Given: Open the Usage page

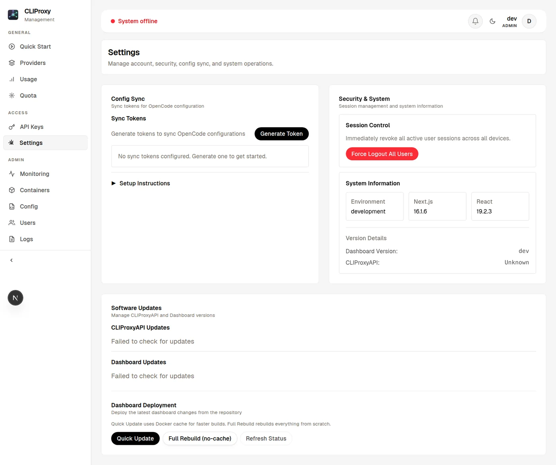Looking at the screenshot, I should click(x=45, y=79).
